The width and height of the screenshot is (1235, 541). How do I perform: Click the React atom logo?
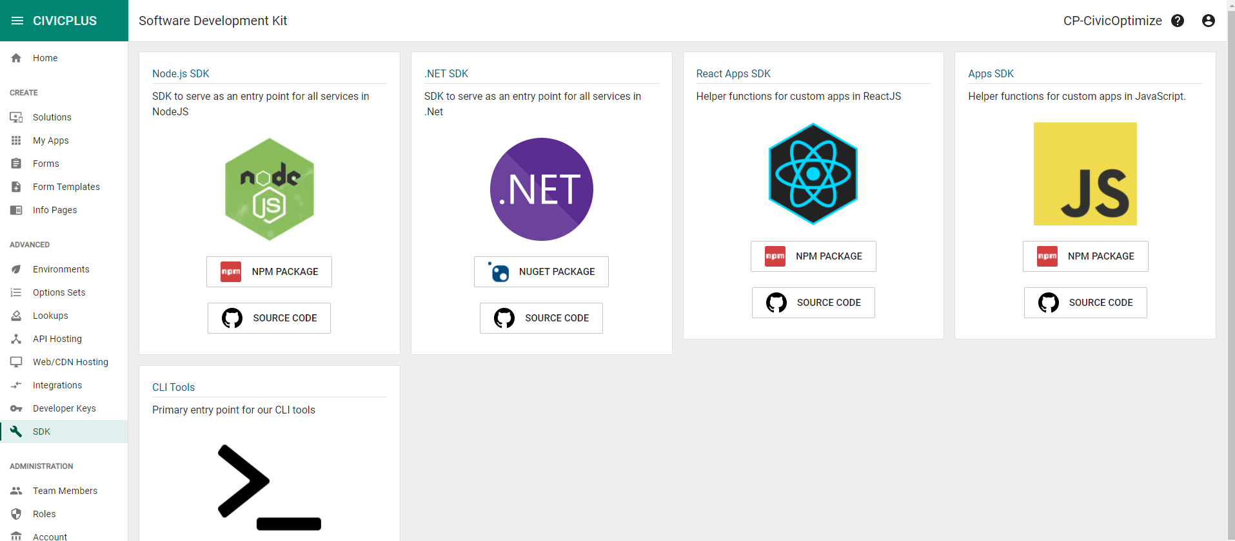813,174
